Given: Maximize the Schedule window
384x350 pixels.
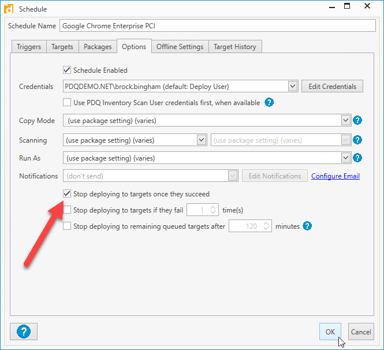Looking at the screenshot, I should point(347,6).
